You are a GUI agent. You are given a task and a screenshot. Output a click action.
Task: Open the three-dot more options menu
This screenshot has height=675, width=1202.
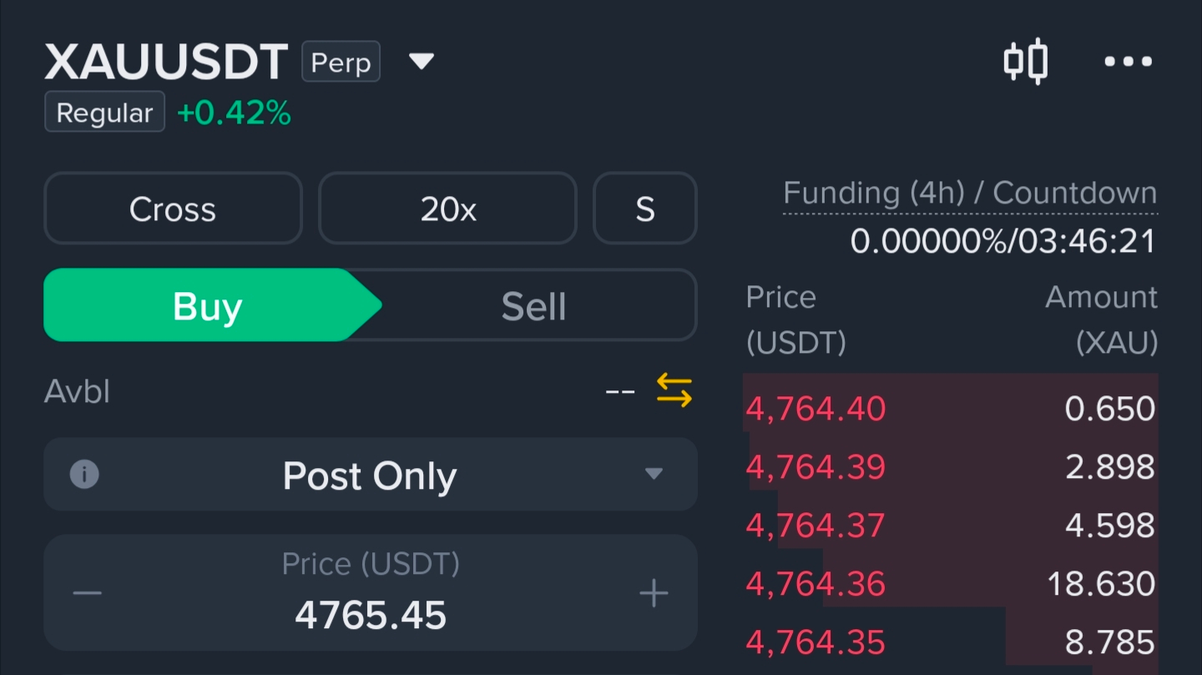pyautogui.click(x=1128, y=62)
